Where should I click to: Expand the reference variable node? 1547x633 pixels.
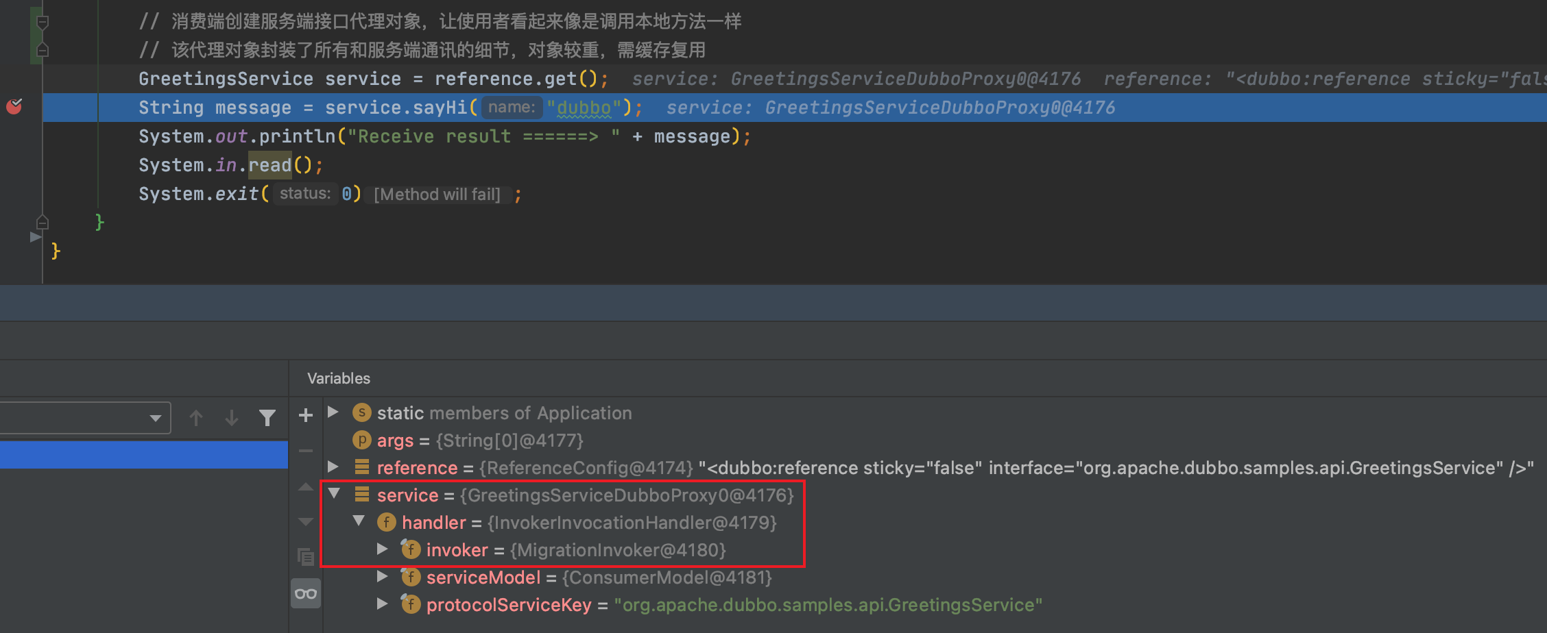point(333,467)
